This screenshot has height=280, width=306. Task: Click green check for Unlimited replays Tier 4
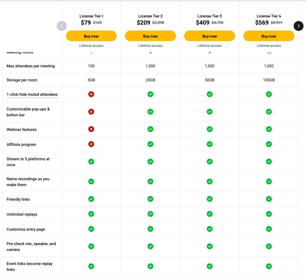(x=269, y=214)
